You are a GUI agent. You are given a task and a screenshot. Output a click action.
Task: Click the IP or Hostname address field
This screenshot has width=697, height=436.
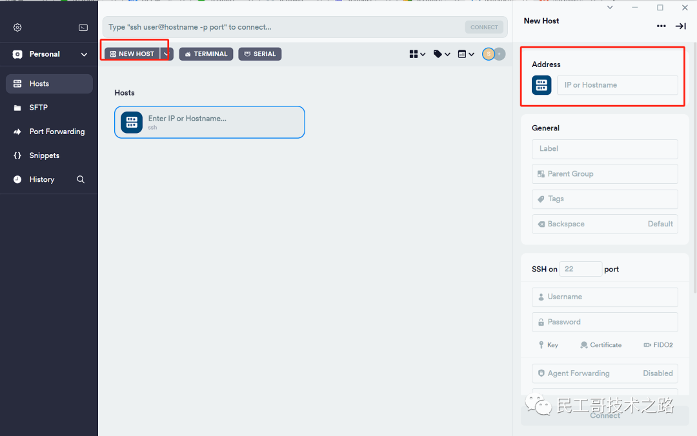tap(617, 85)
